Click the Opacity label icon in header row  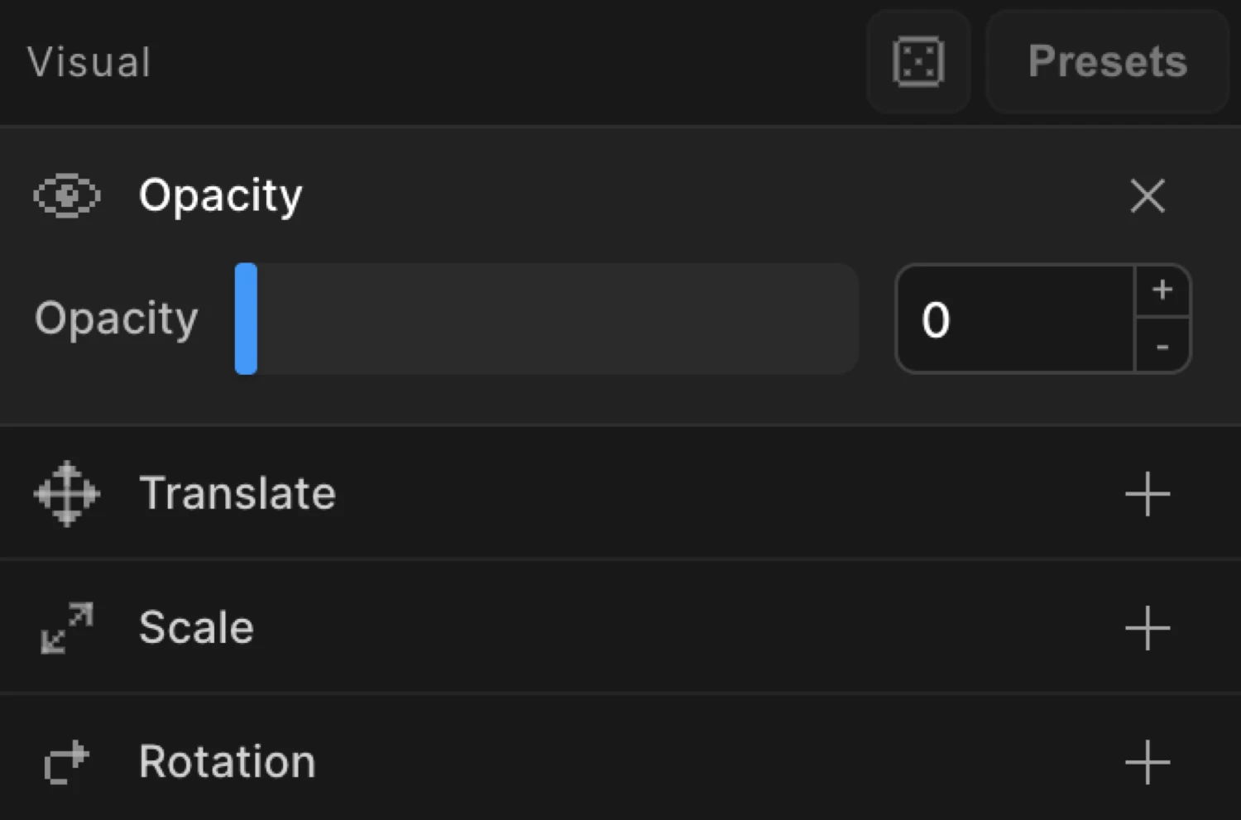tap(66, 196)
